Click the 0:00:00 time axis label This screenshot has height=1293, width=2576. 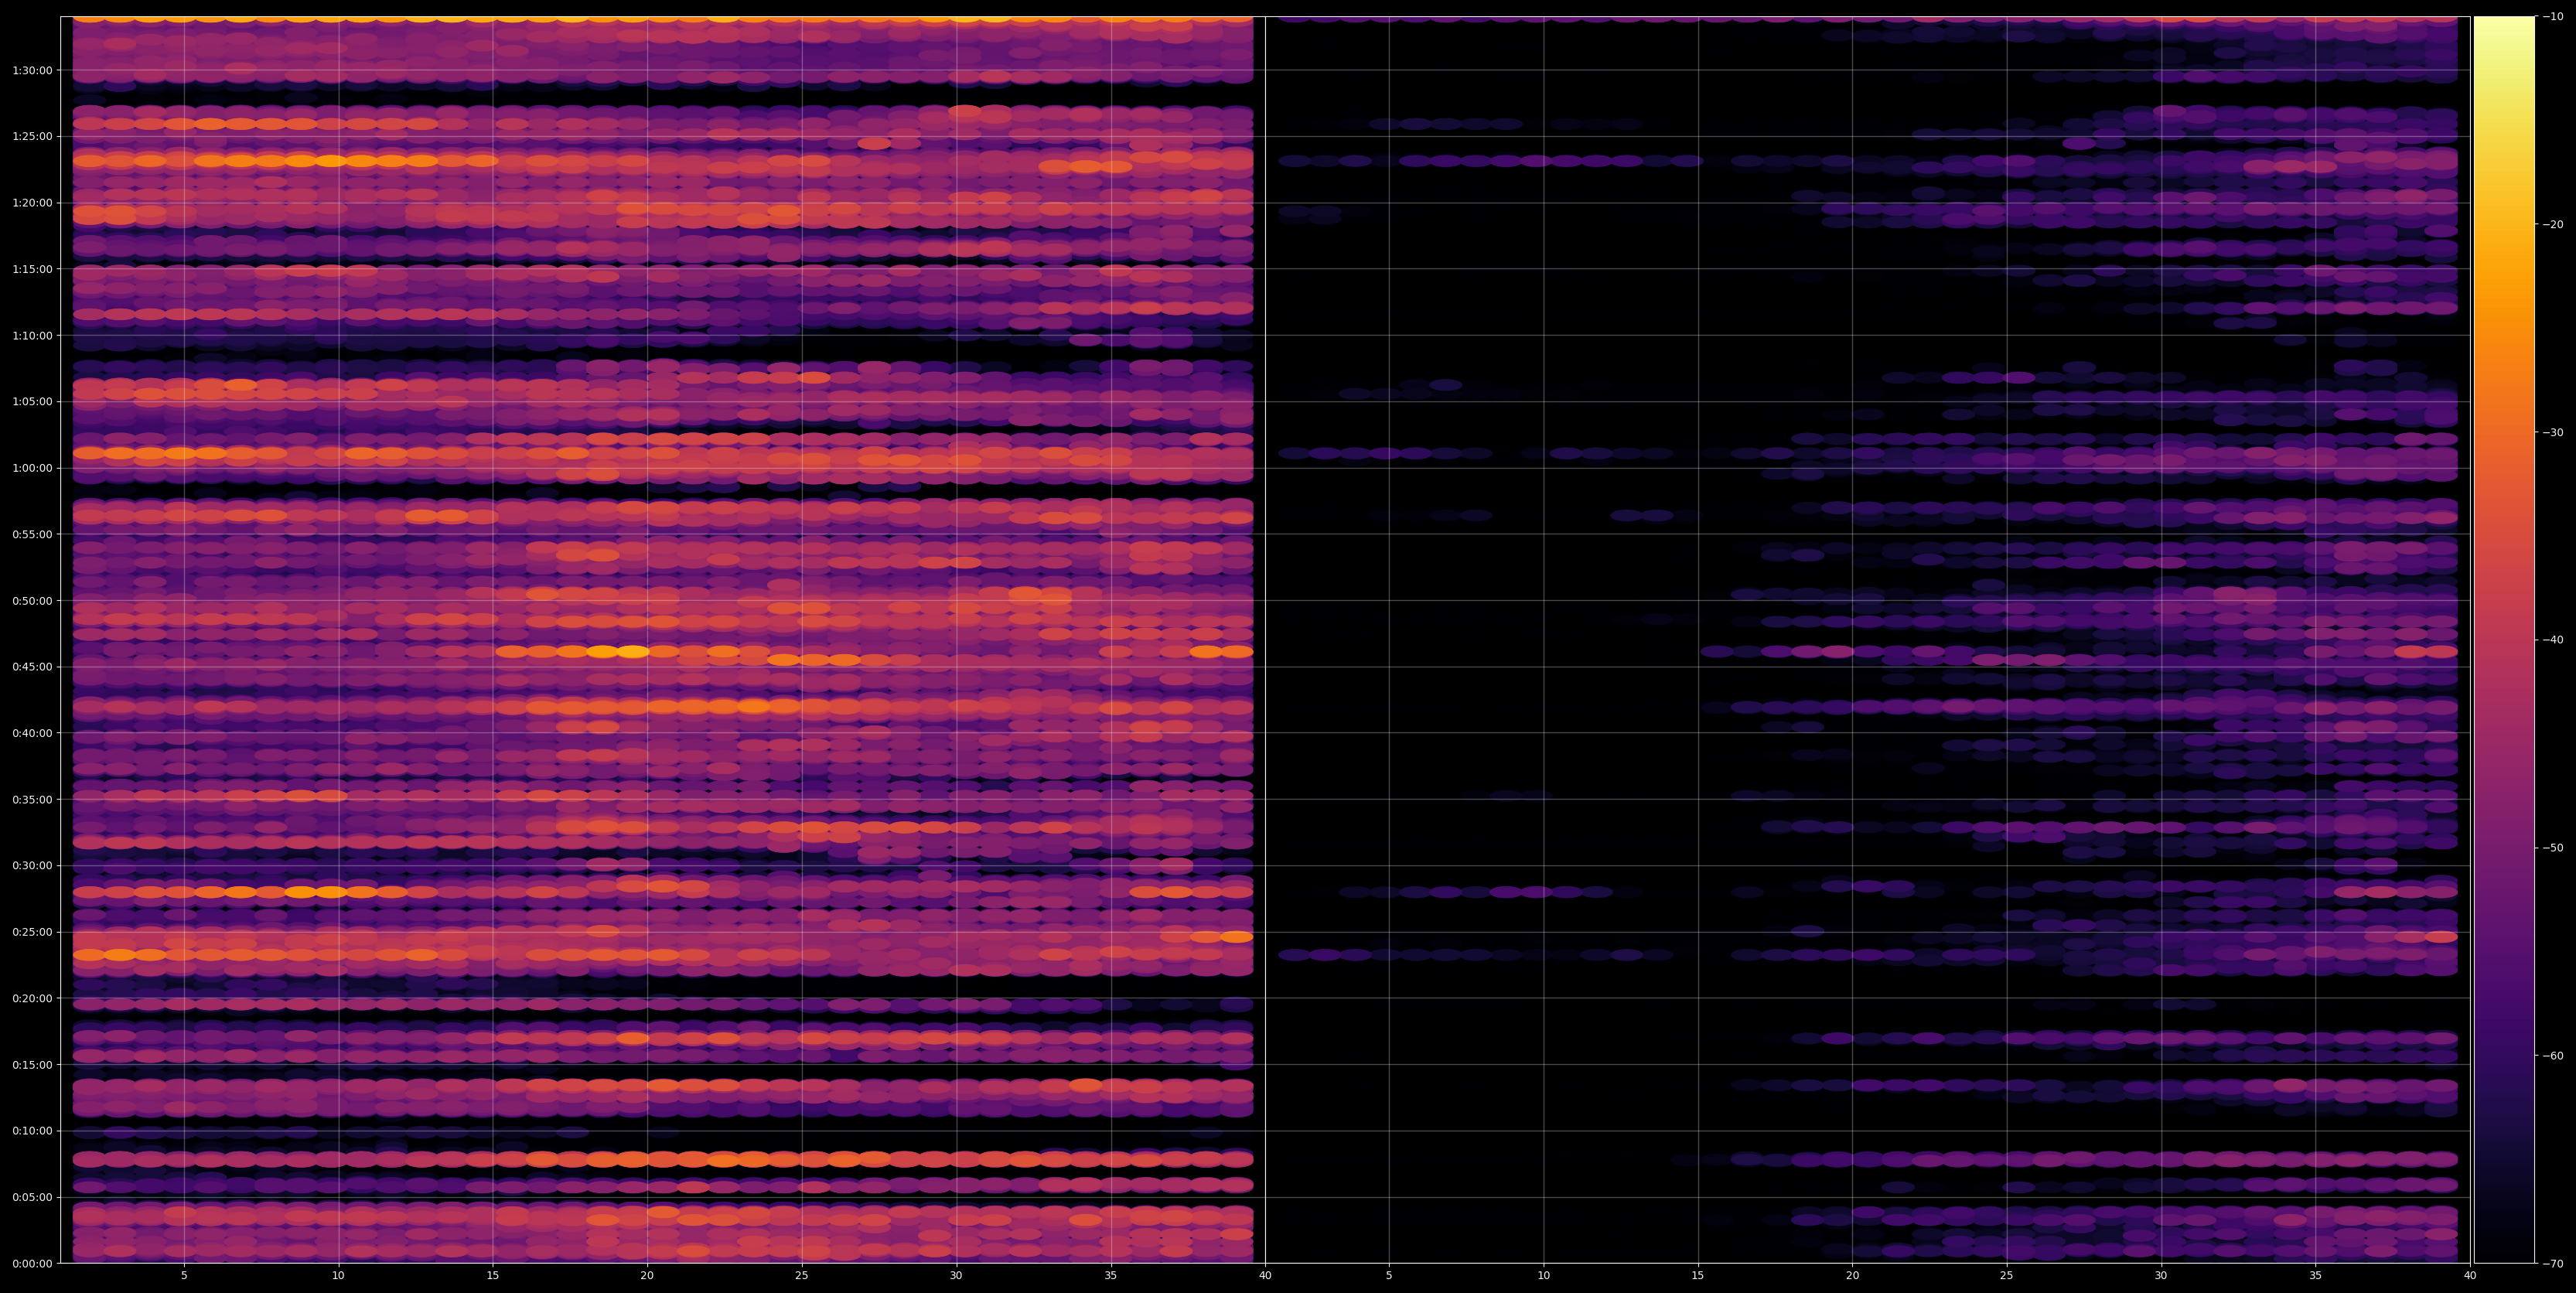(x=32, y=1264)
